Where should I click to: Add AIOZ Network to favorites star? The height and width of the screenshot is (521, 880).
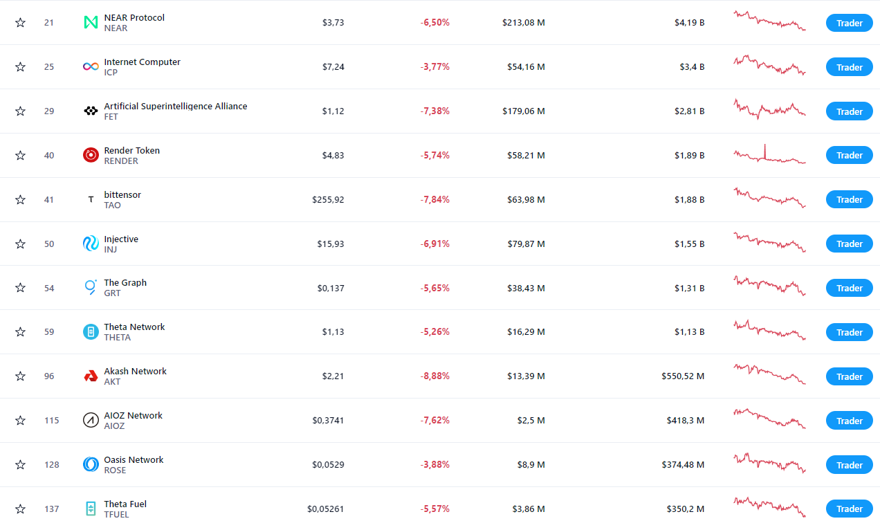coord(20,420)
